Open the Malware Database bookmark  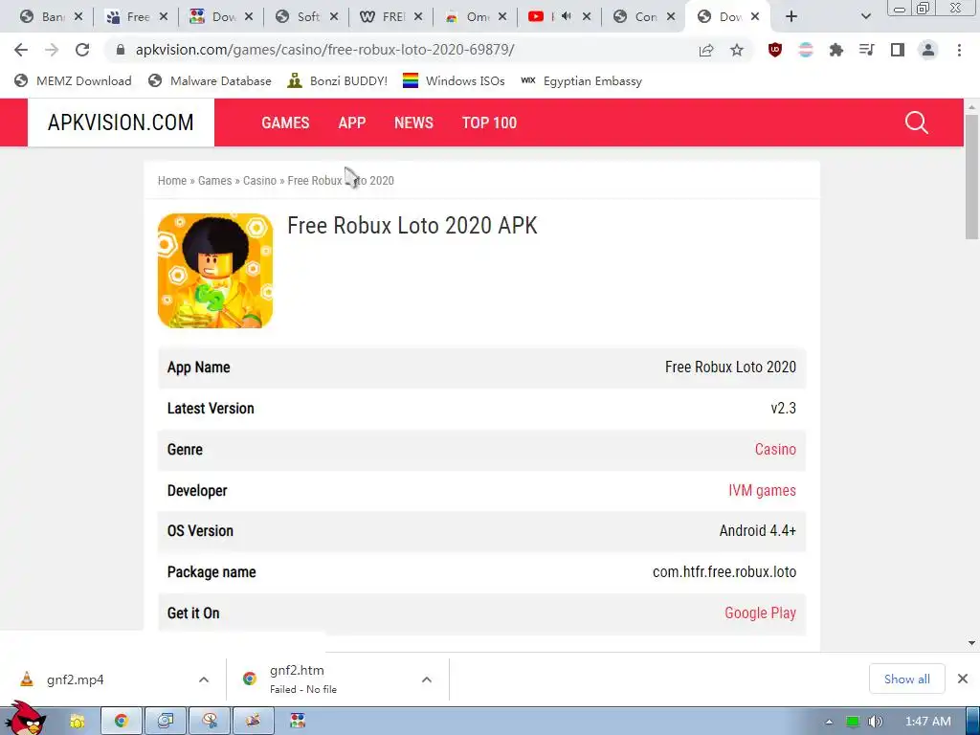tap(210, 80)
